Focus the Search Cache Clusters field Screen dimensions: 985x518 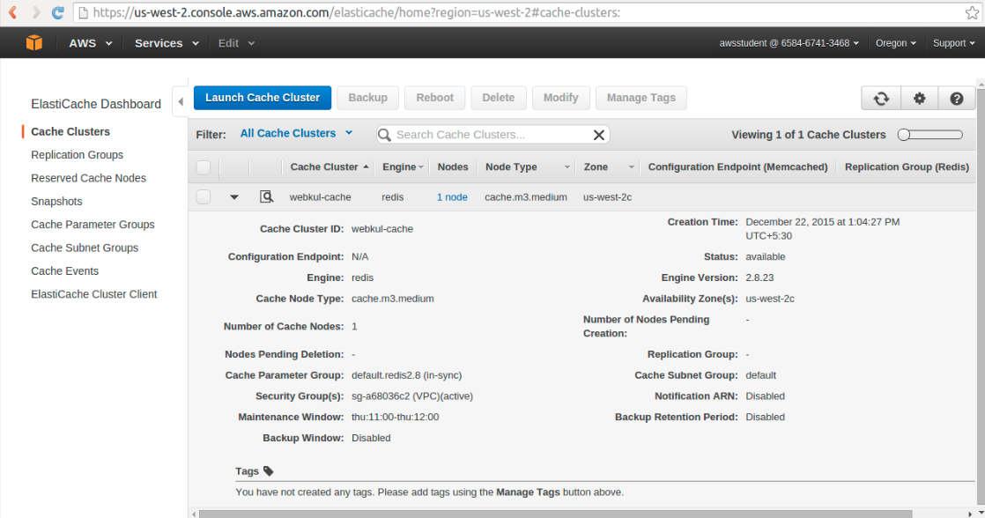click(492, 135)
